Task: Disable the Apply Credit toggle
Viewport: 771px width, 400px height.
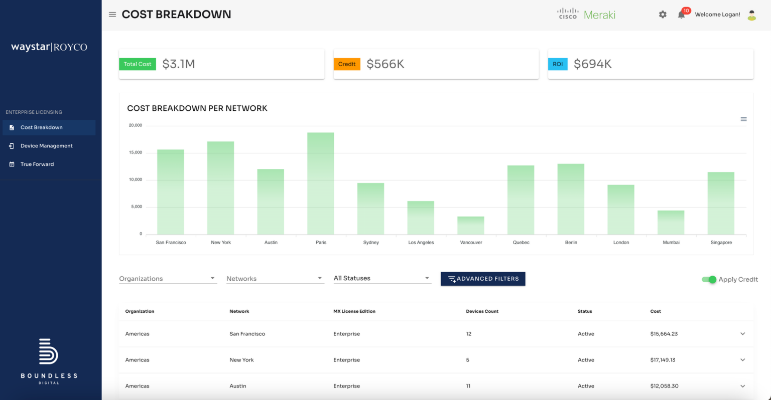Action: click(710, 280)
